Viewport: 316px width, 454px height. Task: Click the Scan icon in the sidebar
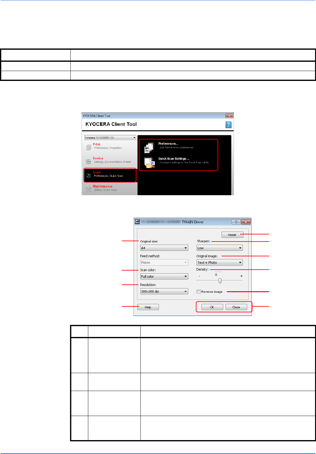[89, 175]
